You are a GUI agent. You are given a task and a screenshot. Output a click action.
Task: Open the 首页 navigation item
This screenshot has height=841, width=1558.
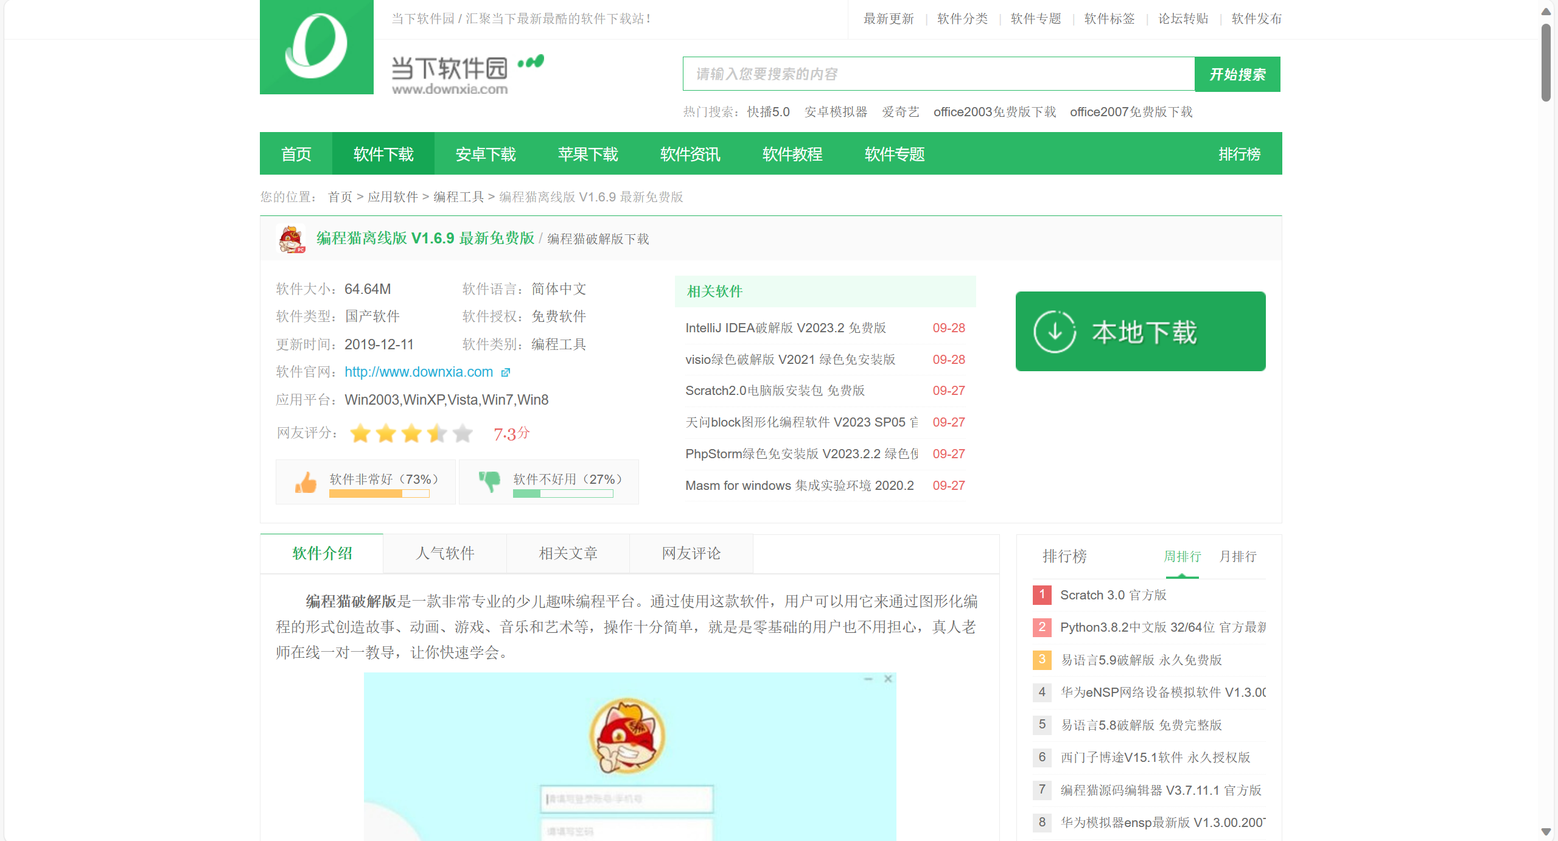coord(296,154)
